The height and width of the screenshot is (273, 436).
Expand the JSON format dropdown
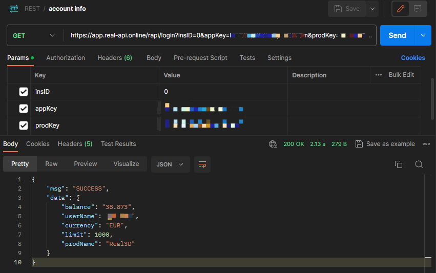pos(170,164)
